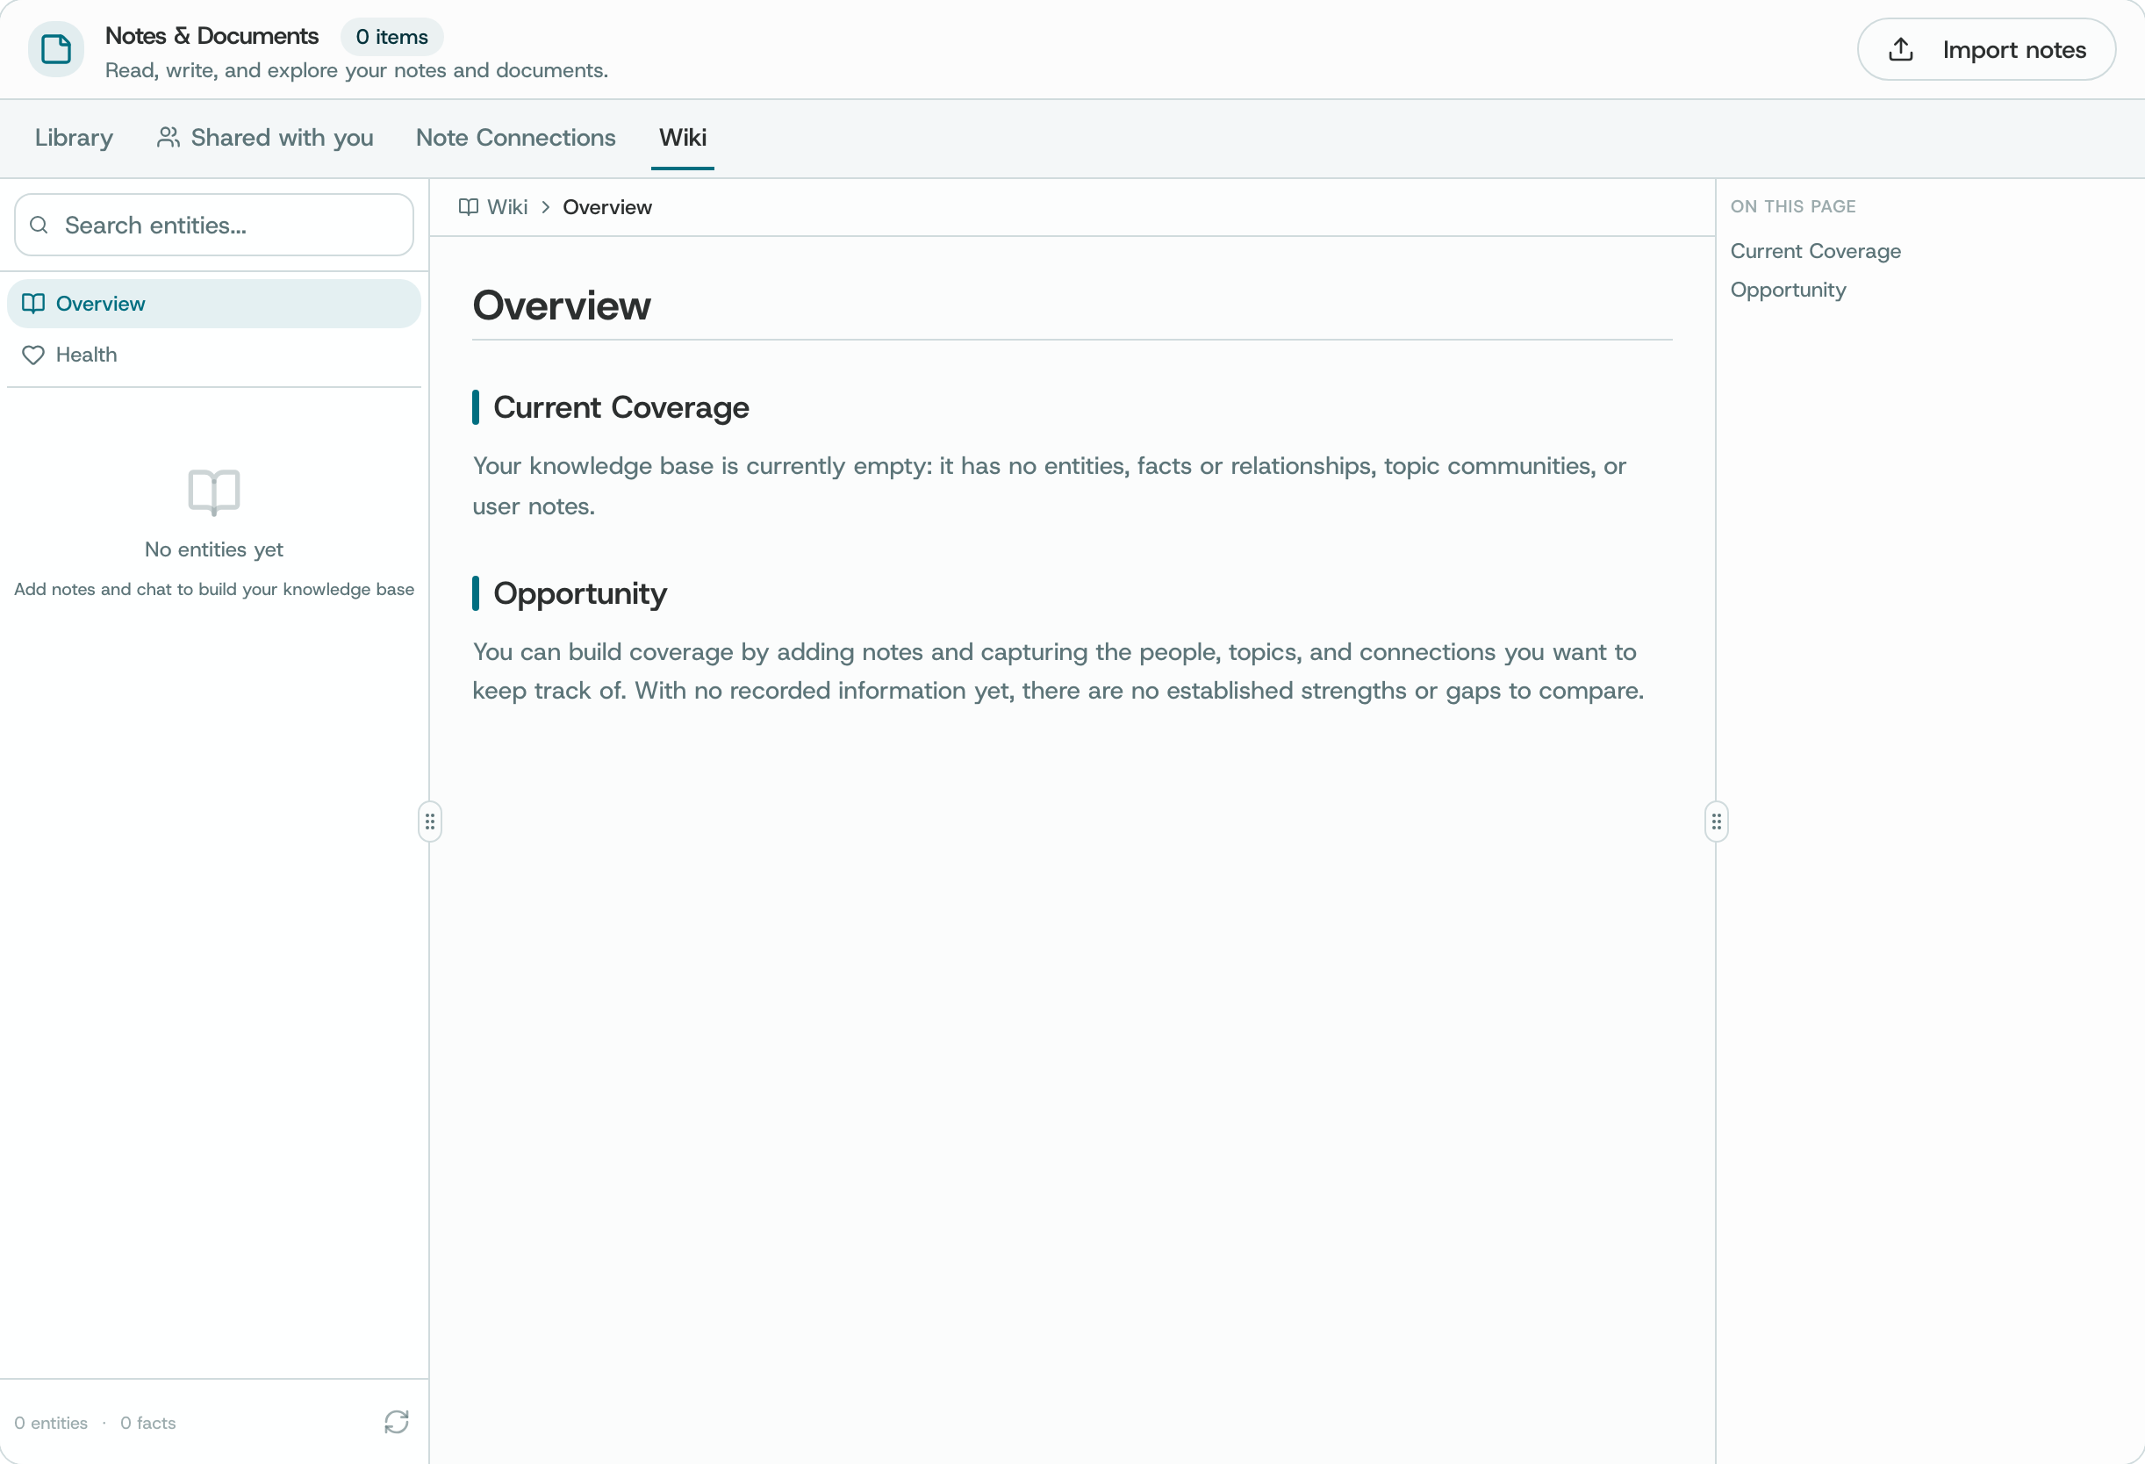
Task: Jump to Current Coverage in page outline
Action: click(x=1816, y=251)
